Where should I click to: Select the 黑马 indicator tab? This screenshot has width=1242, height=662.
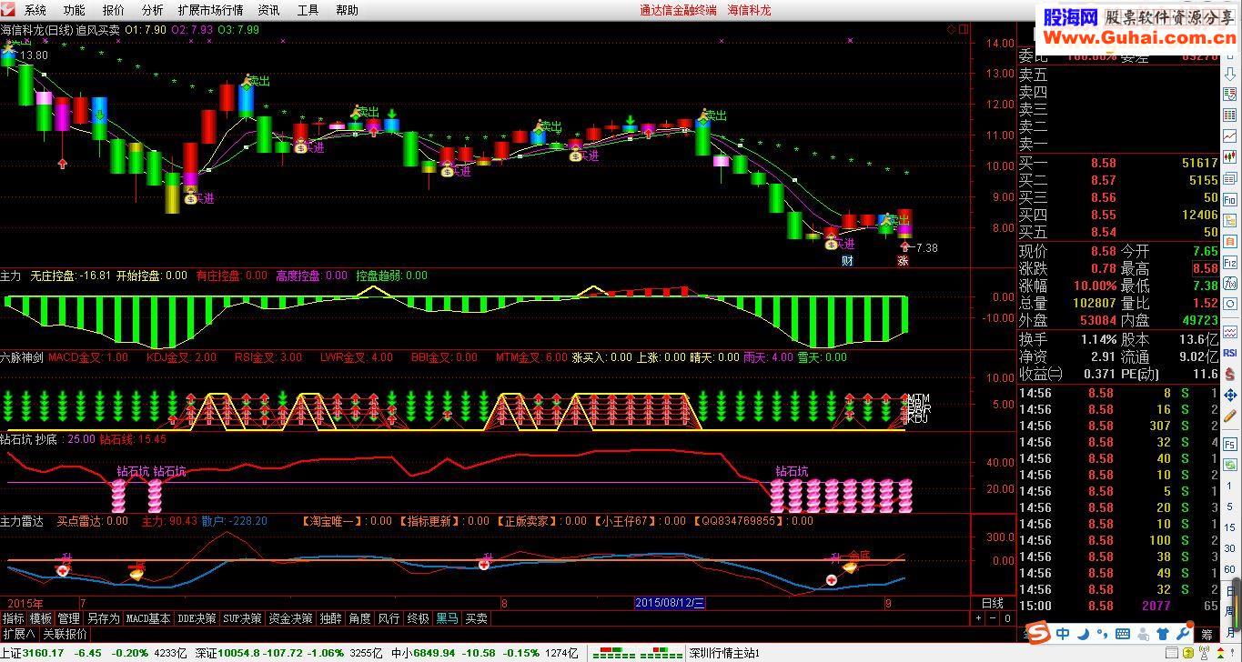coord(447,618)
